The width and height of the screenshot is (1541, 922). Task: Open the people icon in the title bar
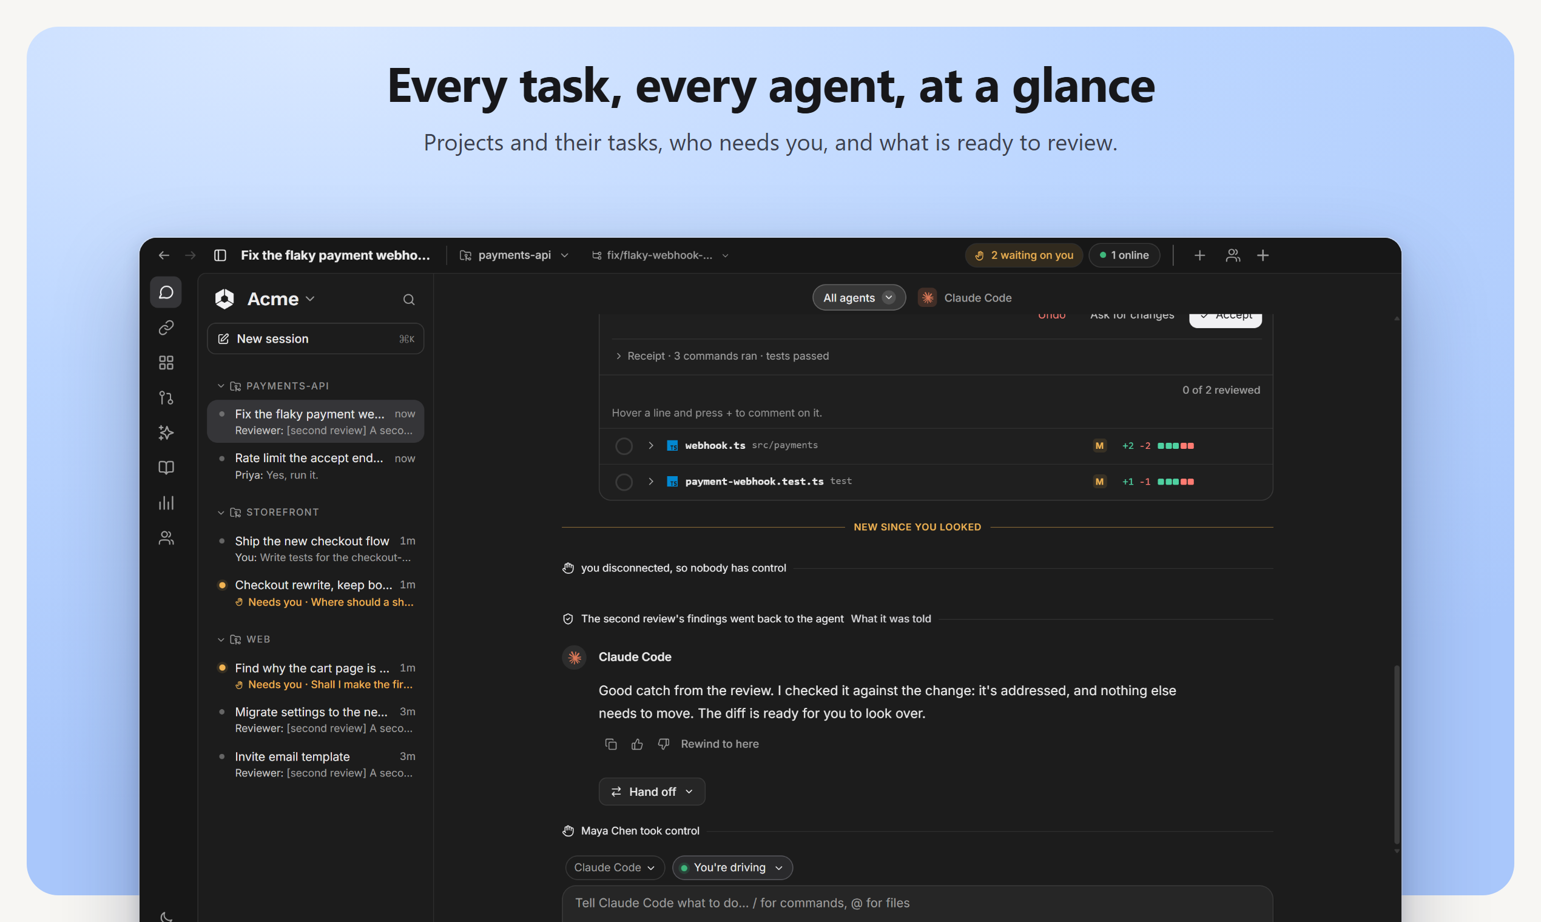coord(1233,255)
